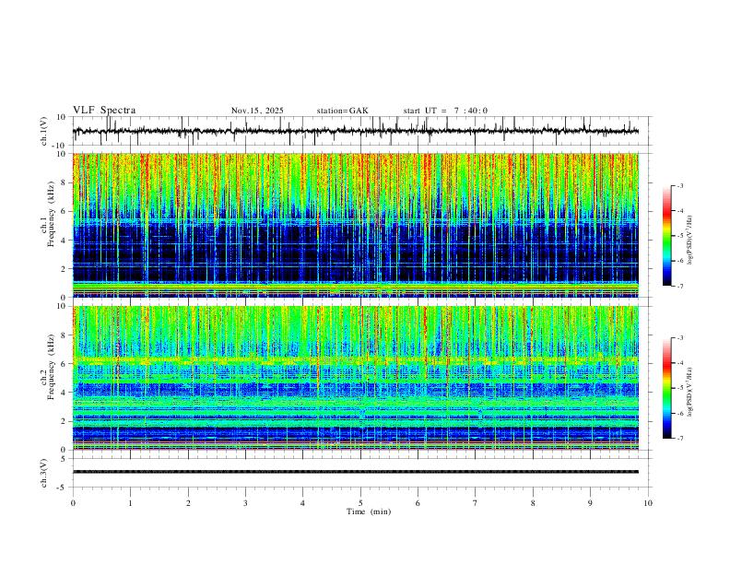Click time axis tick label "2"
Screen dimensions: 730x564
pyautogui.click(x=188, y=503)
